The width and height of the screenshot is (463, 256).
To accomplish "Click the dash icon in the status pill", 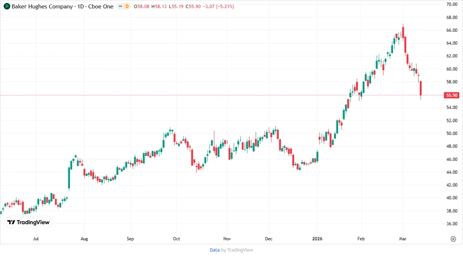I will pyautogui.click(x=120, y=7).
